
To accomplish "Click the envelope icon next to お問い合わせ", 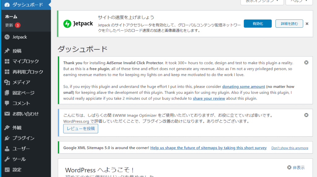I will (7, 114).
